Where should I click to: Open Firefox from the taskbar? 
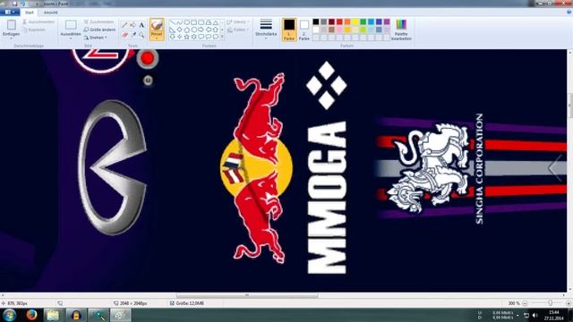pyautogui.click(x=32, y=315)
